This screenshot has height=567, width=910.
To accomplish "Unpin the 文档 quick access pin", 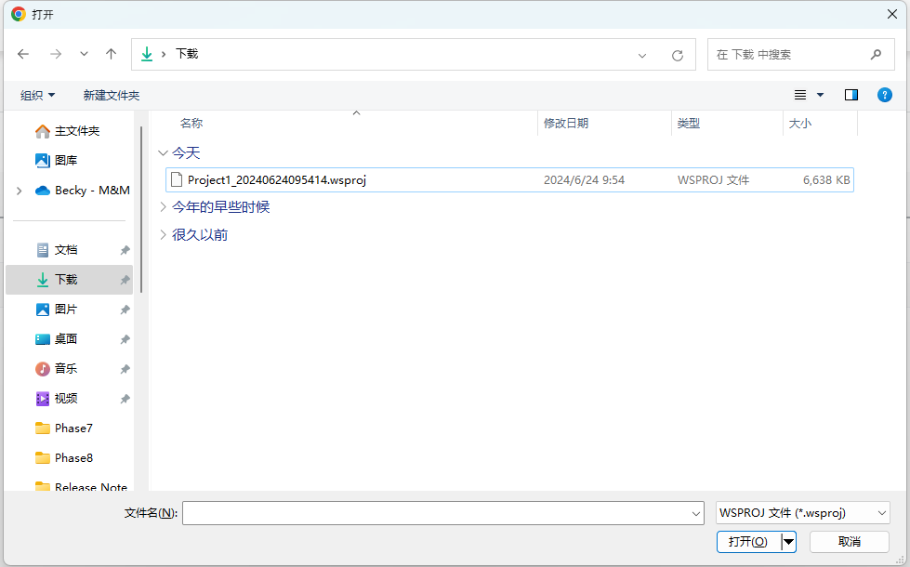I will point(125,250).
